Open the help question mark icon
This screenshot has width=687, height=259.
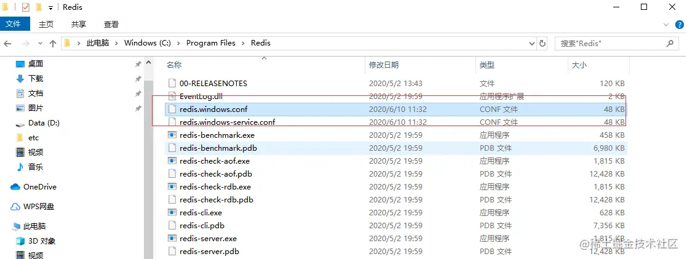pos(679,25)
